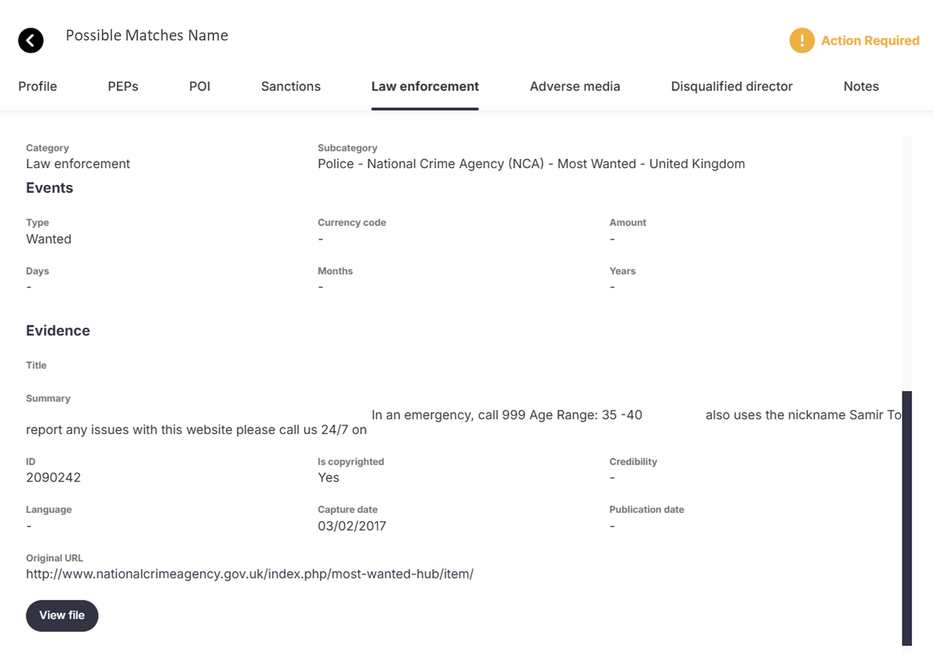The width and height of the screenshot is (933, 669).
Task: Click the subcategory Police - National Crime Agency text
Action: (531, 164)
